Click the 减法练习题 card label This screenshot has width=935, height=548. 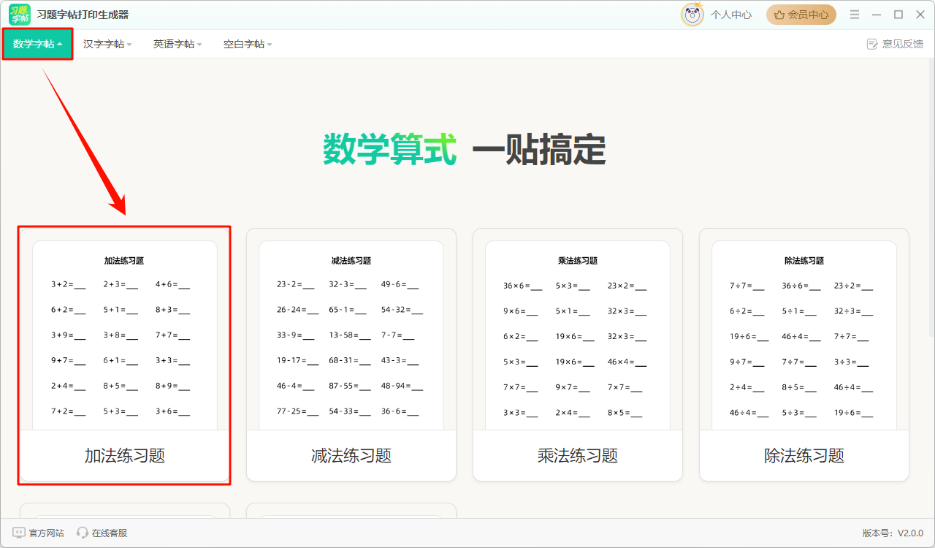(351, 456)
